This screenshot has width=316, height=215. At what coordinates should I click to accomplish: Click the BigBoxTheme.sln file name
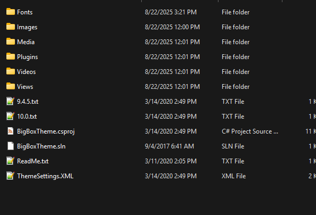(41, 146)
